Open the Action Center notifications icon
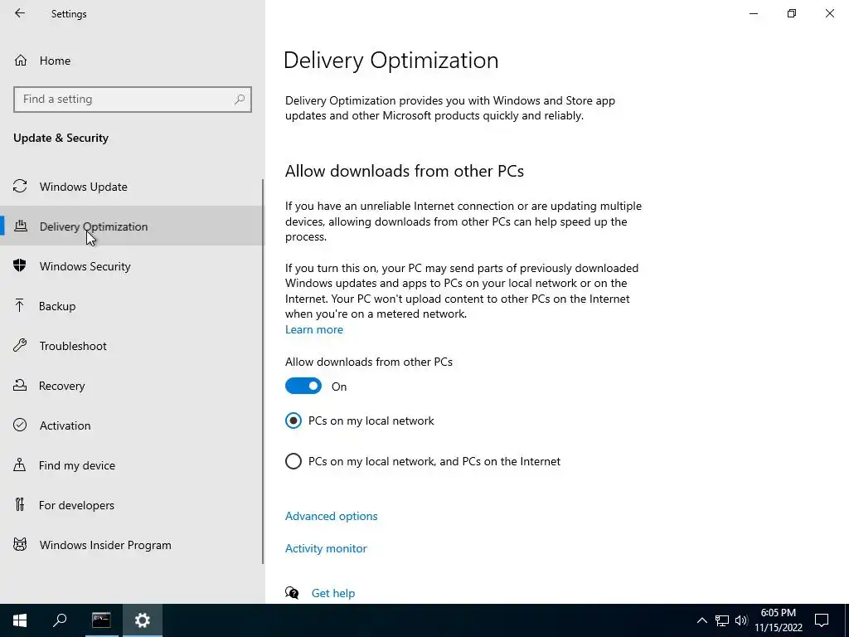Viewport: 849px width, 637px height. pyautogui.click(x=822, y=620)
